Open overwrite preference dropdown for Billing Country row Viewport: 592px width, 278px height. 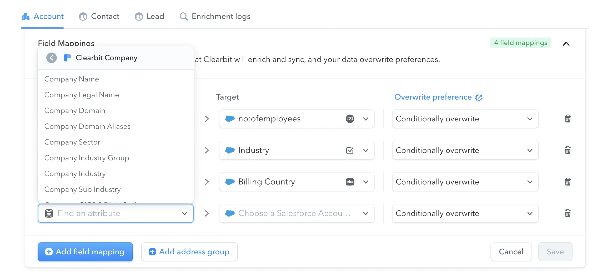(x=465, y=182)
